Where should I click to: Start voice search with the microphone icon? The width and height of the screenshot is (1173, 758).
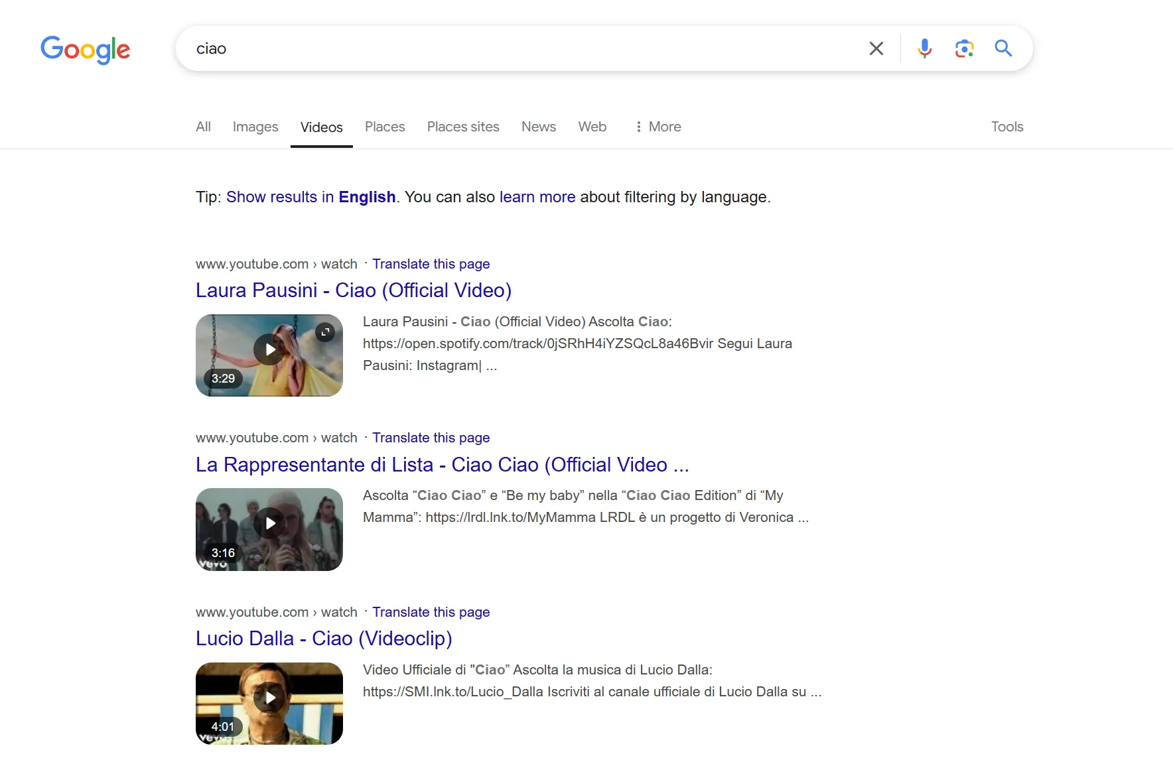click(x=924, y=48)
